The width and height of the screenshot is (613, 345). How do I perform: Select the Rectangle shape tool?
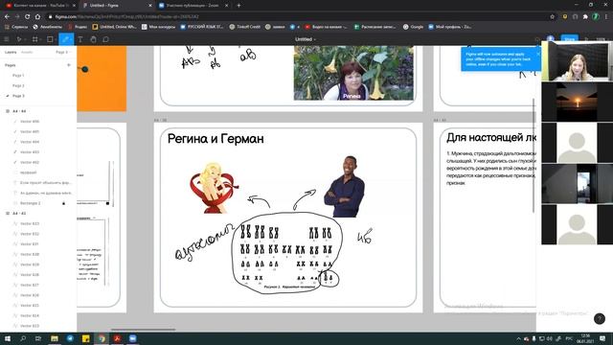(x=50, y=39)
